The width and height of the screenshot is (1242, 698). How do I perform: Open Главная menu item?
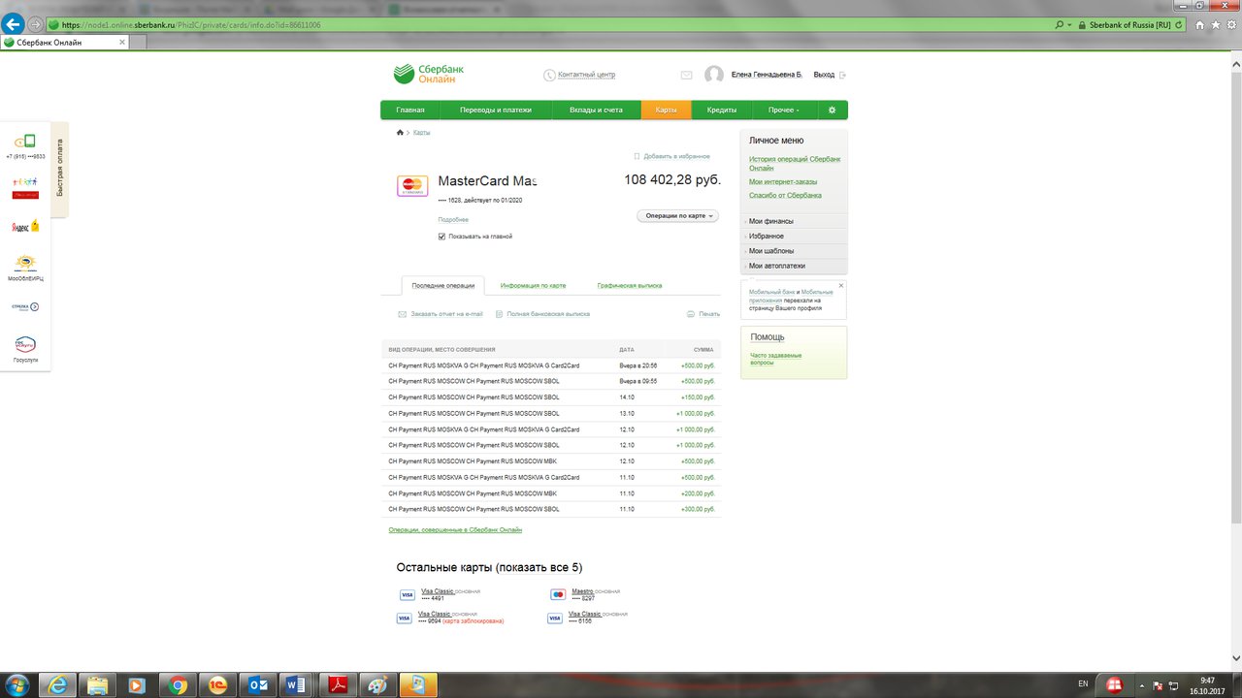[x=410, y=111]
